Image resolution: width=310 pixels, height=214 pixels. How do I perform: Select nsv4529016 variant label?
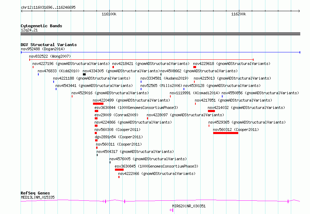[x=110, y=93]
